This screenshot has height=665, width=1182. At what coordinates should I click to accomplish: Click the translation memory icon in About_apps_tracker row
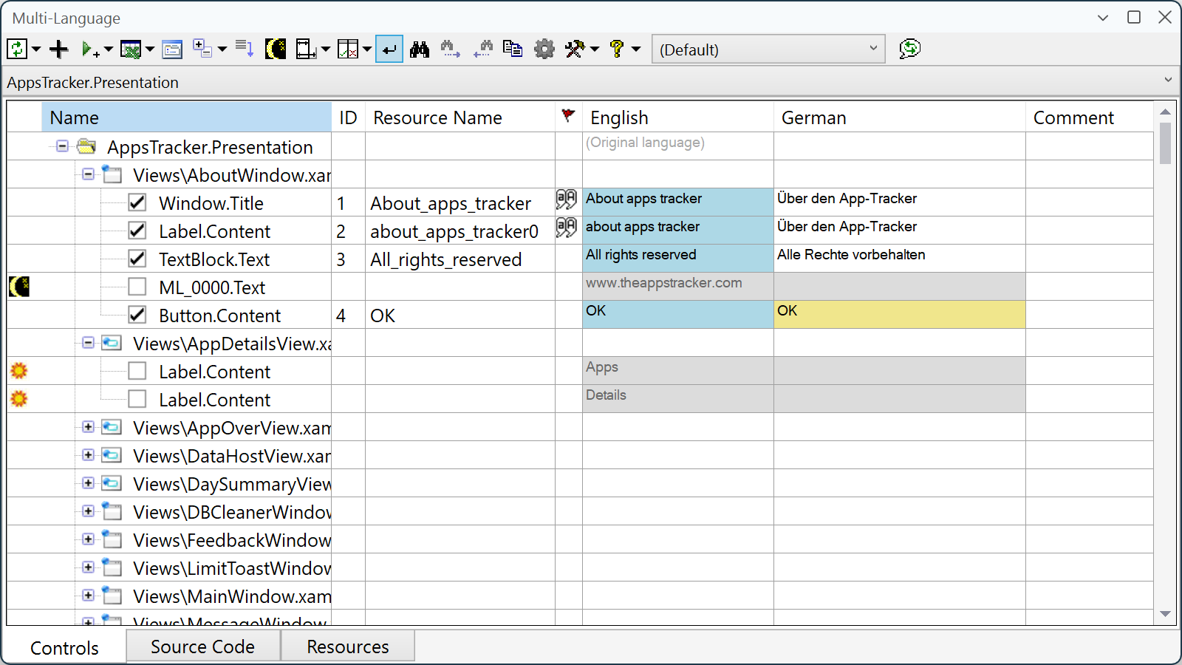point(567,199)
